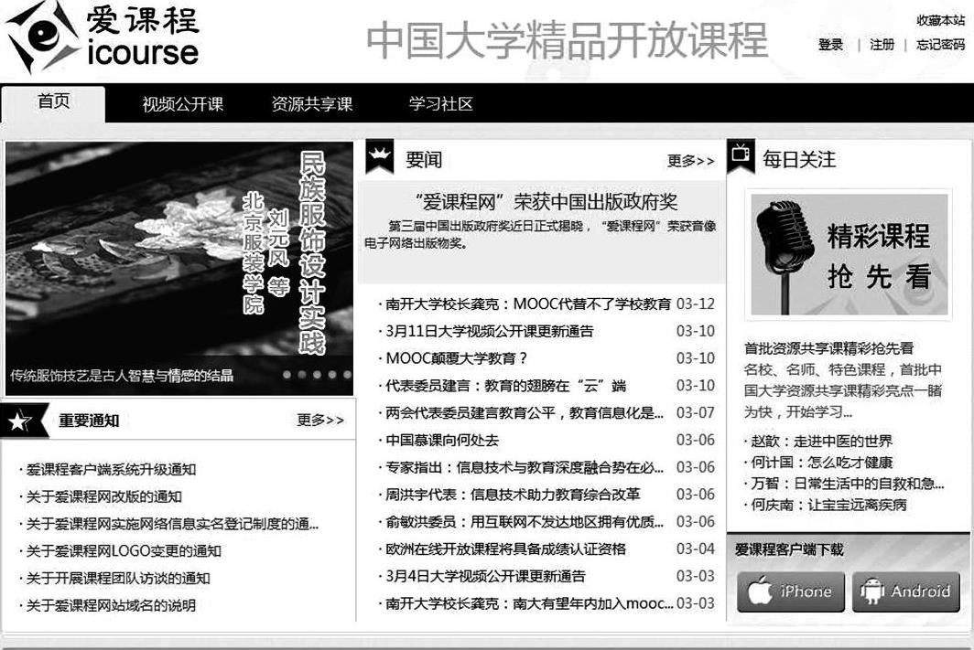This screenshot has width=974, height=650.
Task: Open news 南开大学校长龚克：MOOC代替不了学校教育
Action: coord(528,304)
